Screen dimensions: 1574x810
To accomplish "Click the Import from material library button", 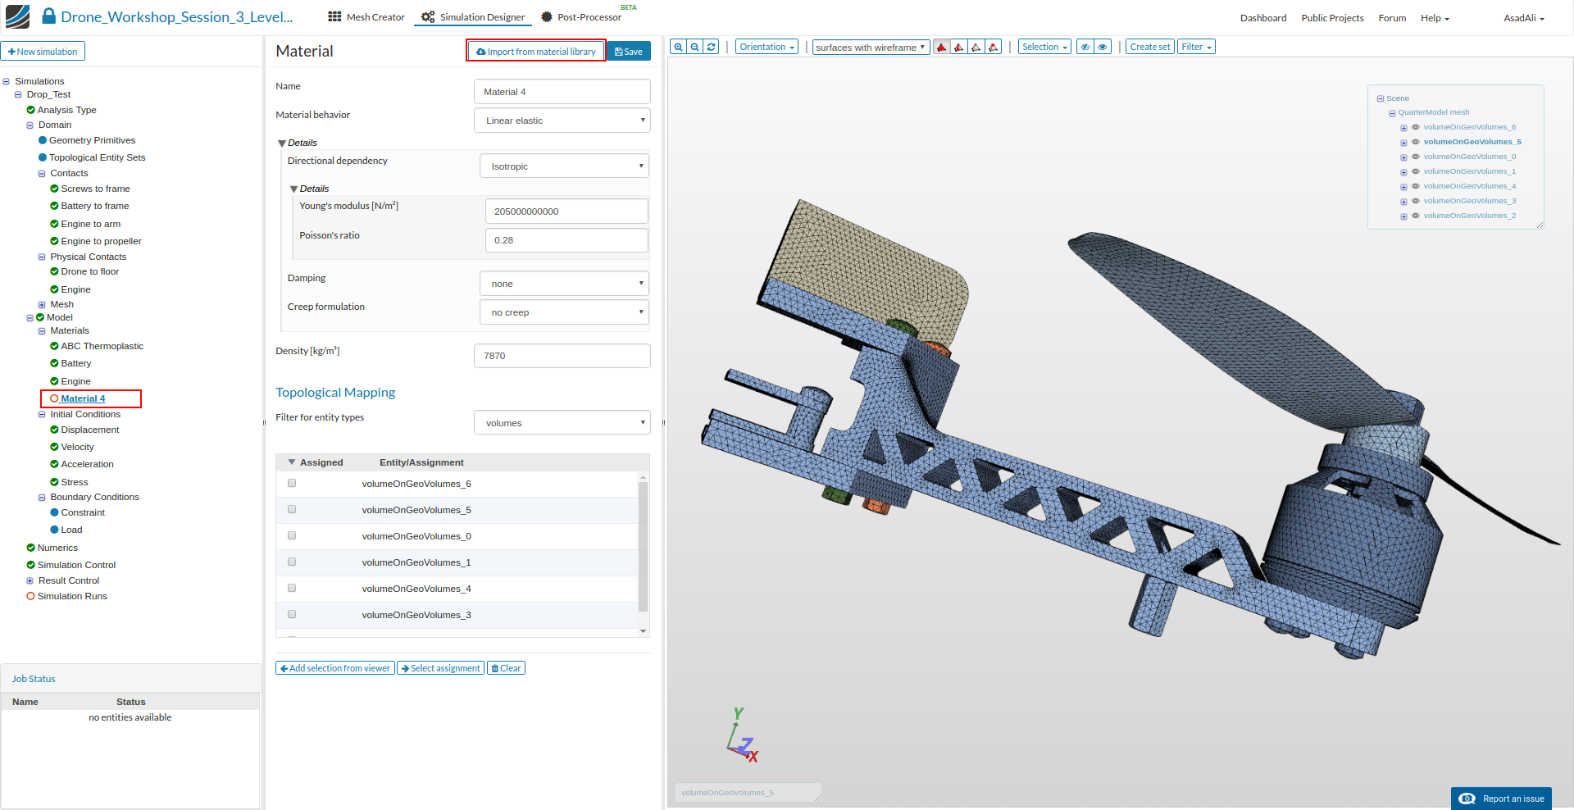I will pyautogui.click(x=535, y=50).
